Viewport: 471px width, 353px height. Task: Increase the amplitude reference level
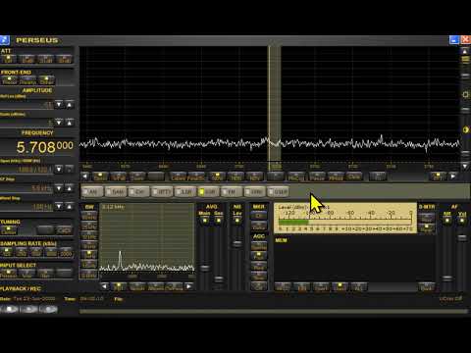70,105
